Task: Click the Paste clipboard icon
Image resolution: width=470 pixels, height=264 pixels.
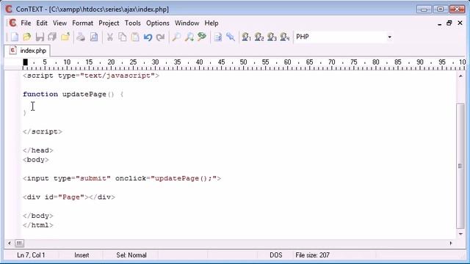Action: click(135, 37)
